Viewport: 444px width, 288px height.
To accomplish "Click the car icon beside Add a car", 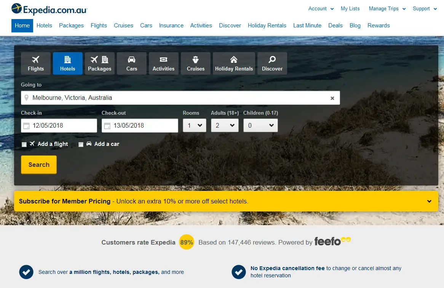I will (x=89, y=144).
